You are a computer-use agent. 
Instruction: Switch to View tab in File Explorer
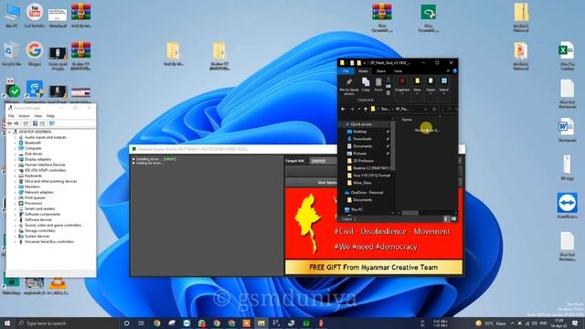coord(399,71)
